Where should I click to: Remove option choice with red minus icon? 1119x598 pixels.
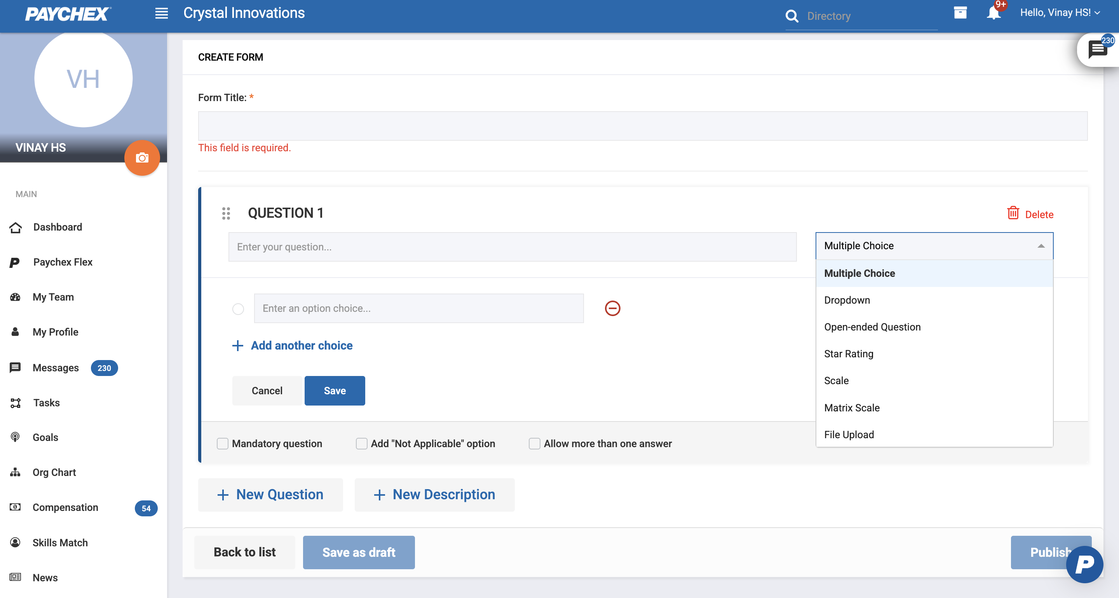612,308
